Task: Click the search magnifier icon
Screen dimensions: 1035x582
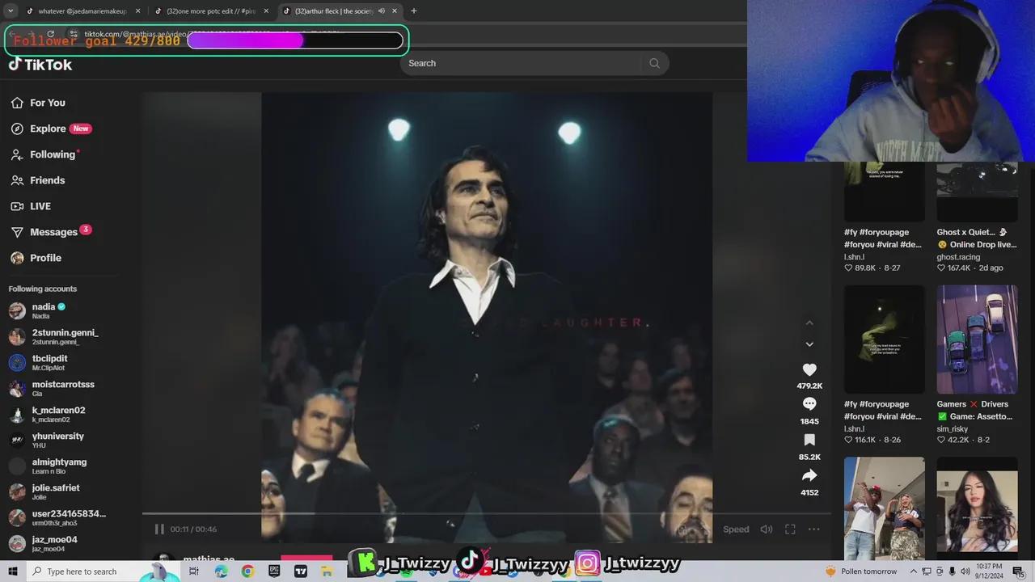Action: point(654,63)
